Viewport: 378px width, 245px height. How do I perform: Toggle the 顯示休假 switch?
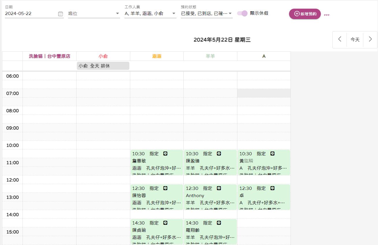coord(242,13)
